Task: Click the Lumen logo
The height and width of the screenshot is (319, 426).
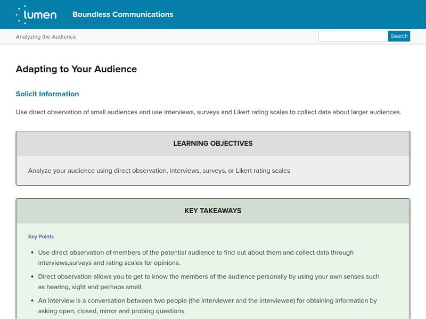Action: click(36, 14)
